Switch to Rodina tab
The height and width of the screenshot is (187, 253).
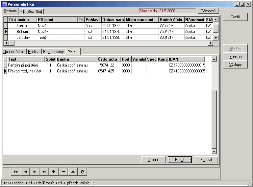tap(34, 52)
